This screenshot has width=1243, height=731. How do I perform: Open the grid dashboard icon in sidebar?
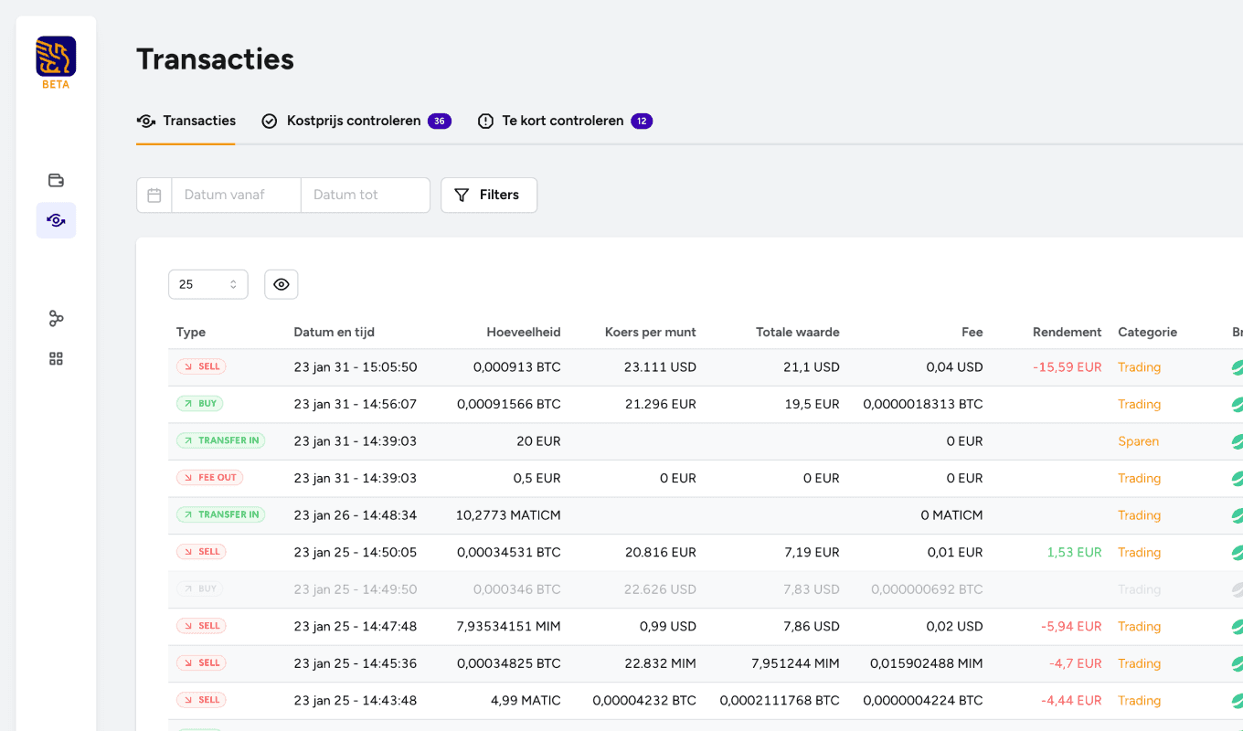pos(56,358)
